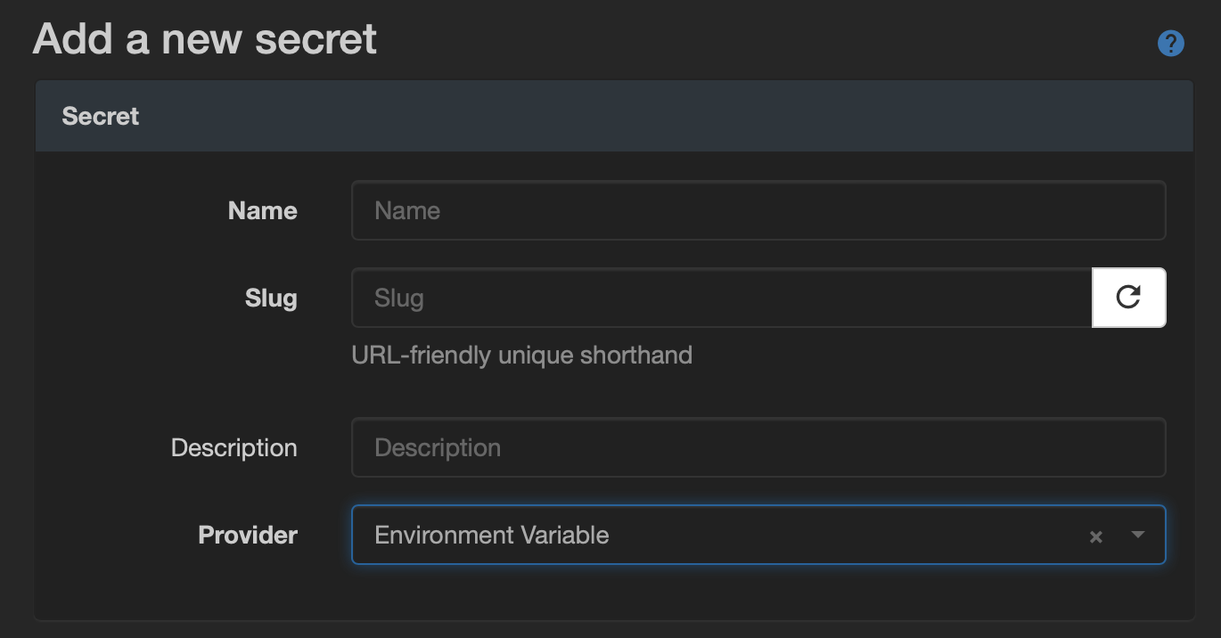Click the bold 'Slug' field label
The image size is (1221, 638).
coord(271,298)
